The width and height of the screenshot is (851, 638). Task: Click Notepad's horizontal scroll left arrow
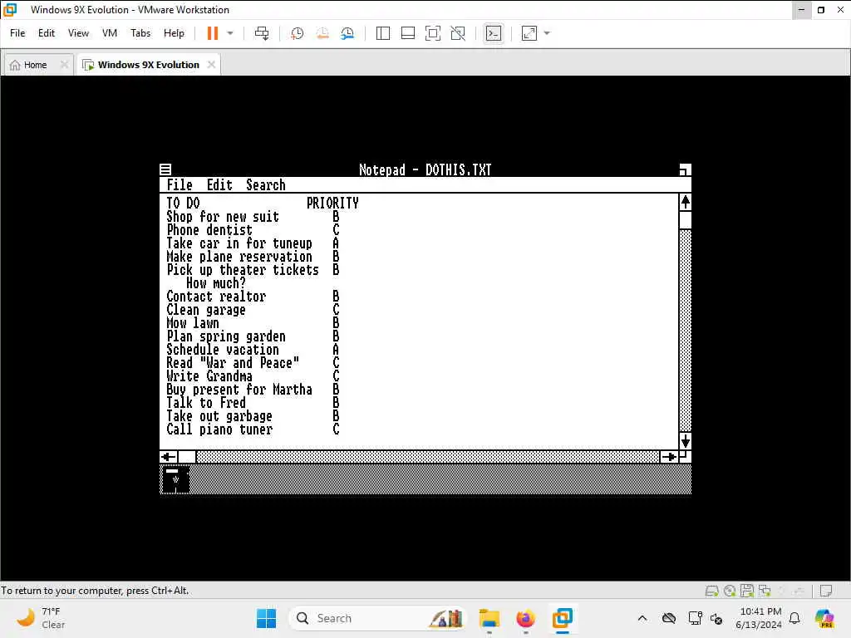tap(169, 457)
